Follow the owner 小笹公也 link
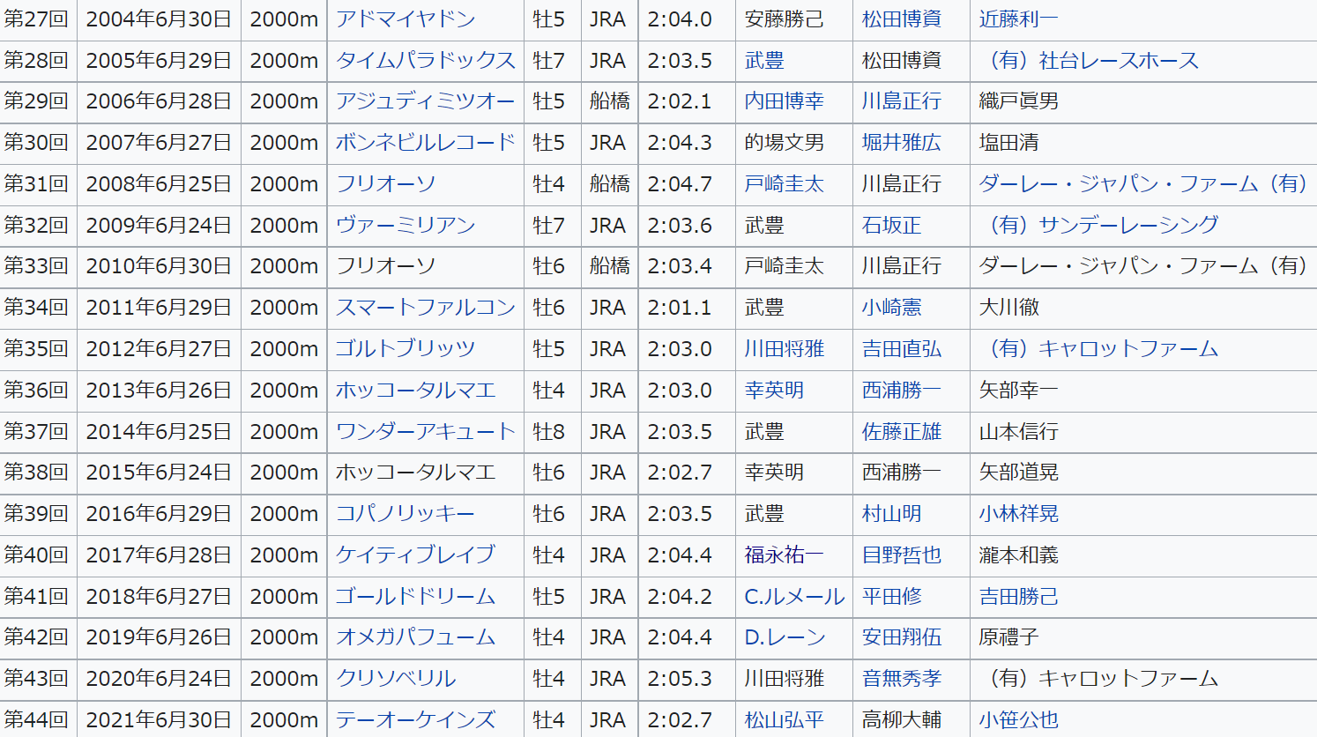Image resolution: width=1317 pixels, height=737 pixels. (1019, 719)
